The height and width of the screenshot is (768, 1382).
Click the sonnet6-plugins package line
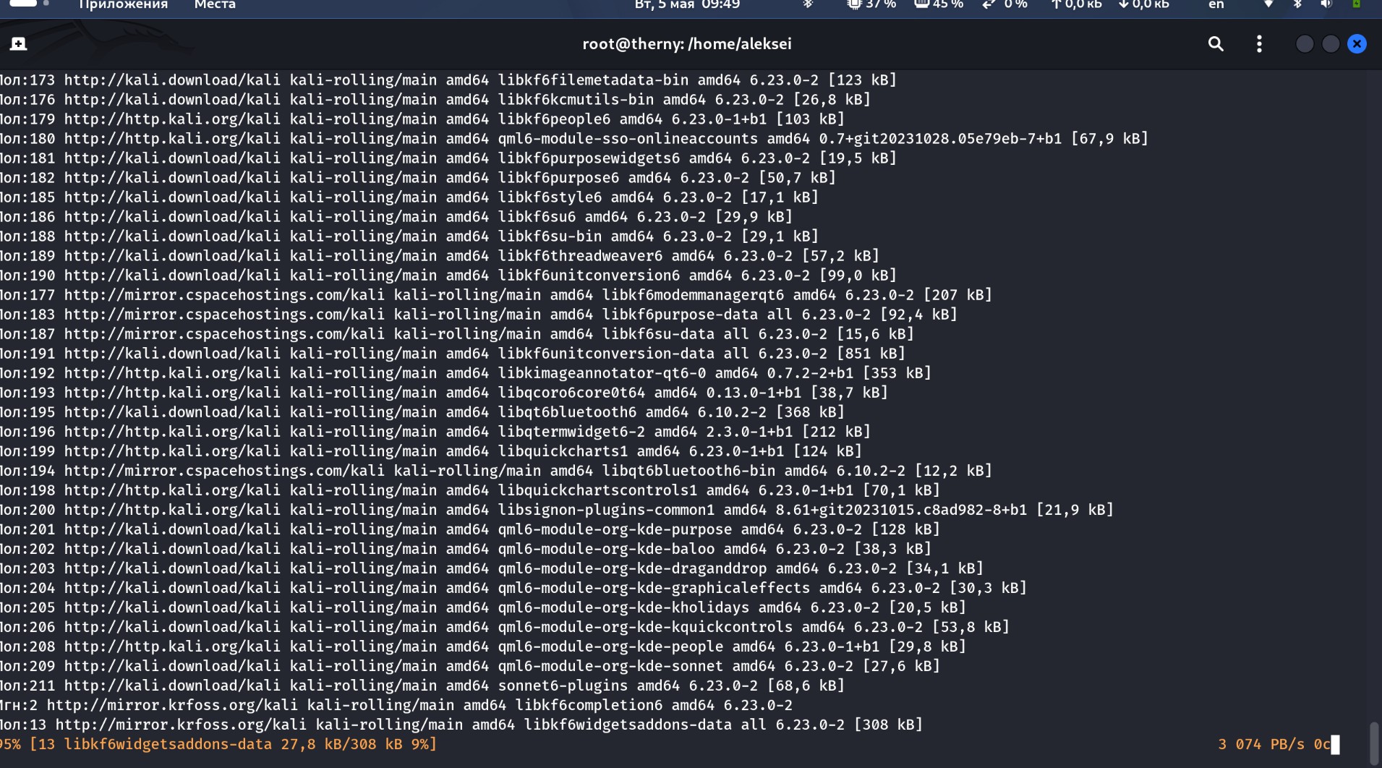tap(422, 686)
